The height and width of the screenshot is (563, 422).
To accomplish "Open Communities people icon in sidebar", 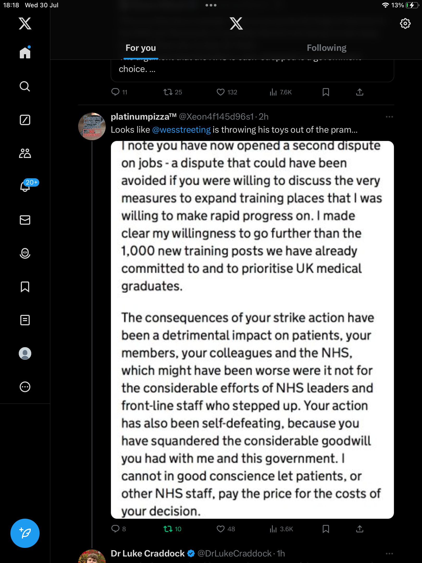I will [25, 153].
